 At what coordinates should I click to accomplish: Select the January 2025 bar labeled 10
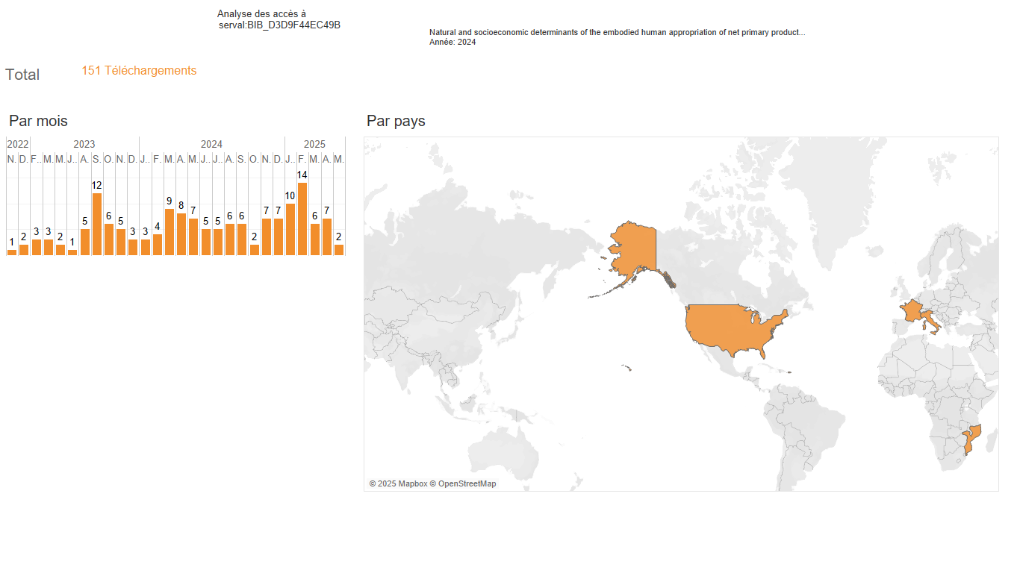(x=290, y=229)
